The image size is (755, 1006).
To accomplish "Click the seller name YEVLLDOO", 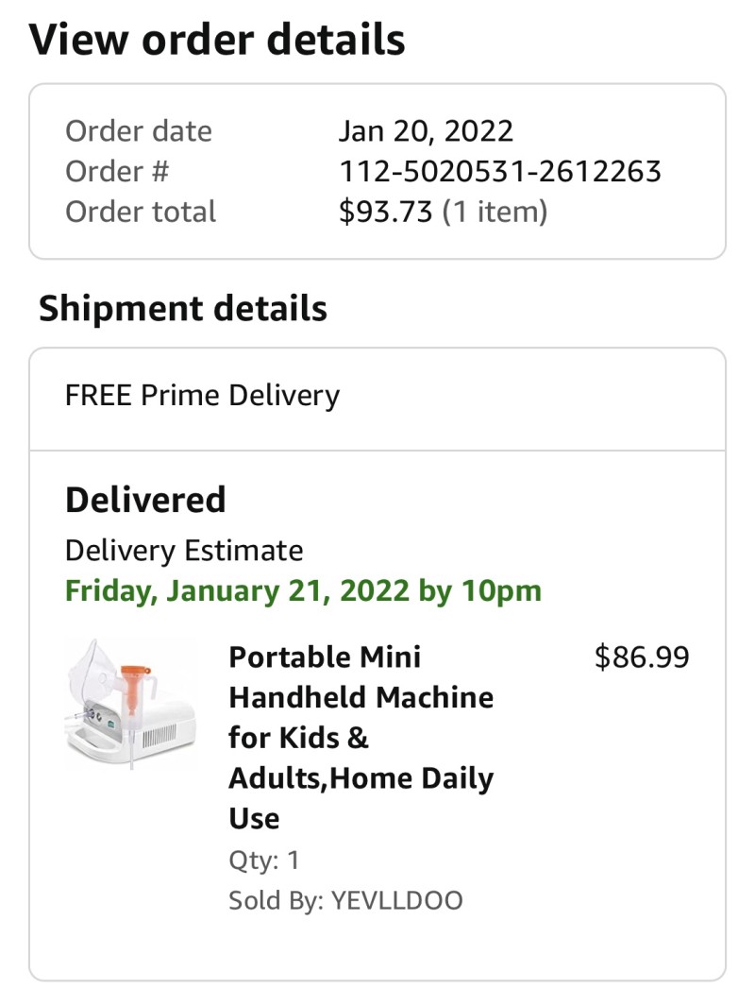I will [396, 900].
